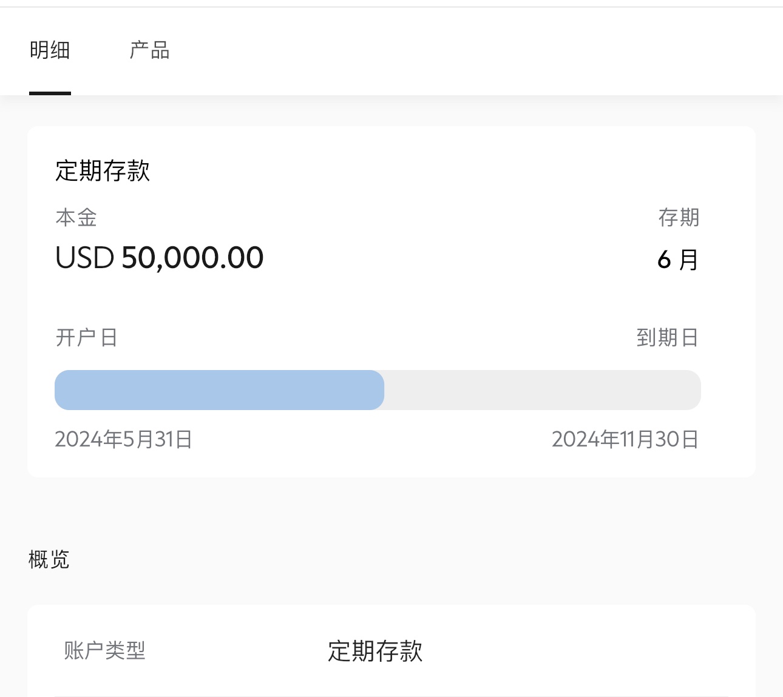
Task: Click the blue filled portion of progress bar
Action: (x=219, y=390)
